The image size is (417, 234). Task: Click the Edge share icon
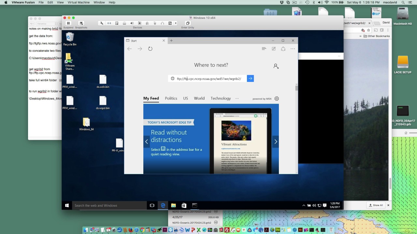[283, 49]
